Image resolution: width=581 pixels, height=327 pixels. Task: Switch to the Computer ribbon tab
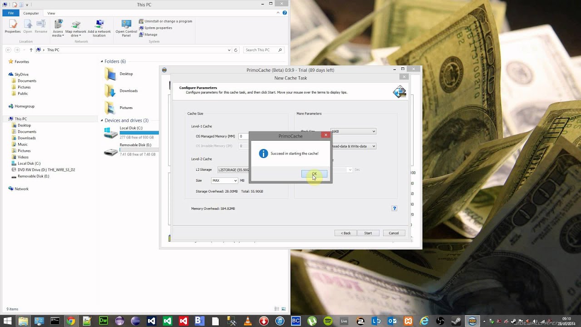click(31, 13)
